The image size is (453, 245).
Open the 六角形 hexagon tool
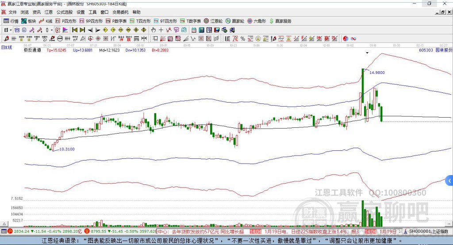[x=257, y=21]
